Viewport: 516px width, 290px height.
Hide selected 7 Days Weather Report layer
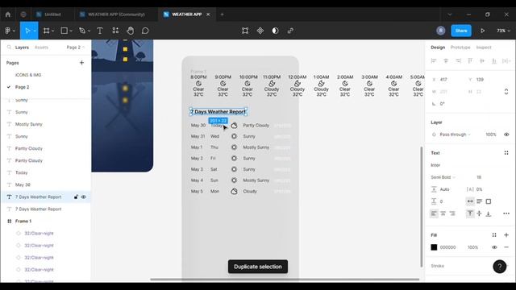pyautogui.click(x=84, y=197)
